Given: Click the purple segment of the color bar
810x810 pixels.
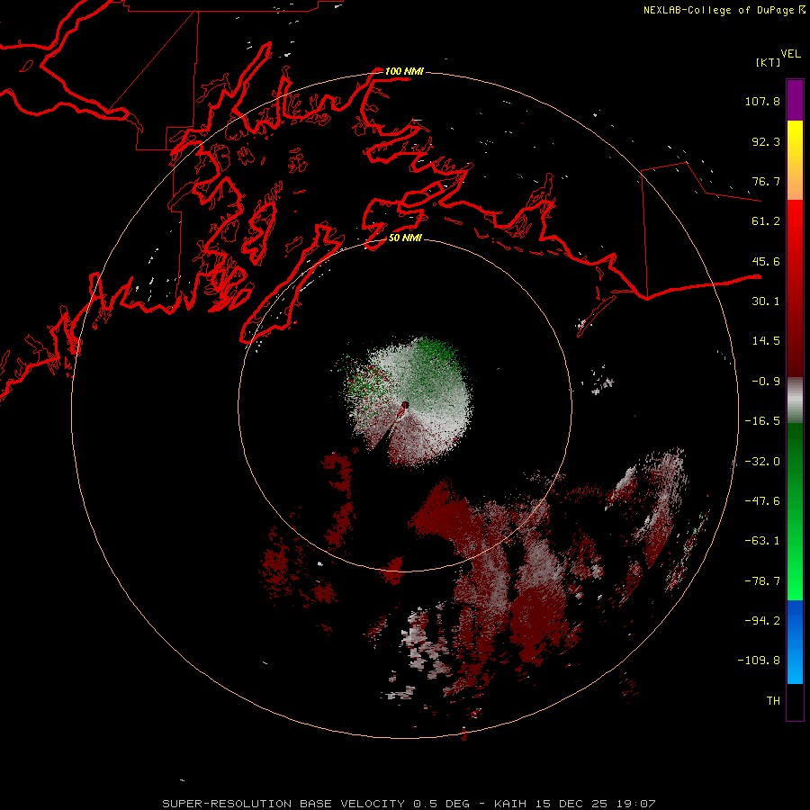Looking at the screenshot, I should [x=795, y=100].
